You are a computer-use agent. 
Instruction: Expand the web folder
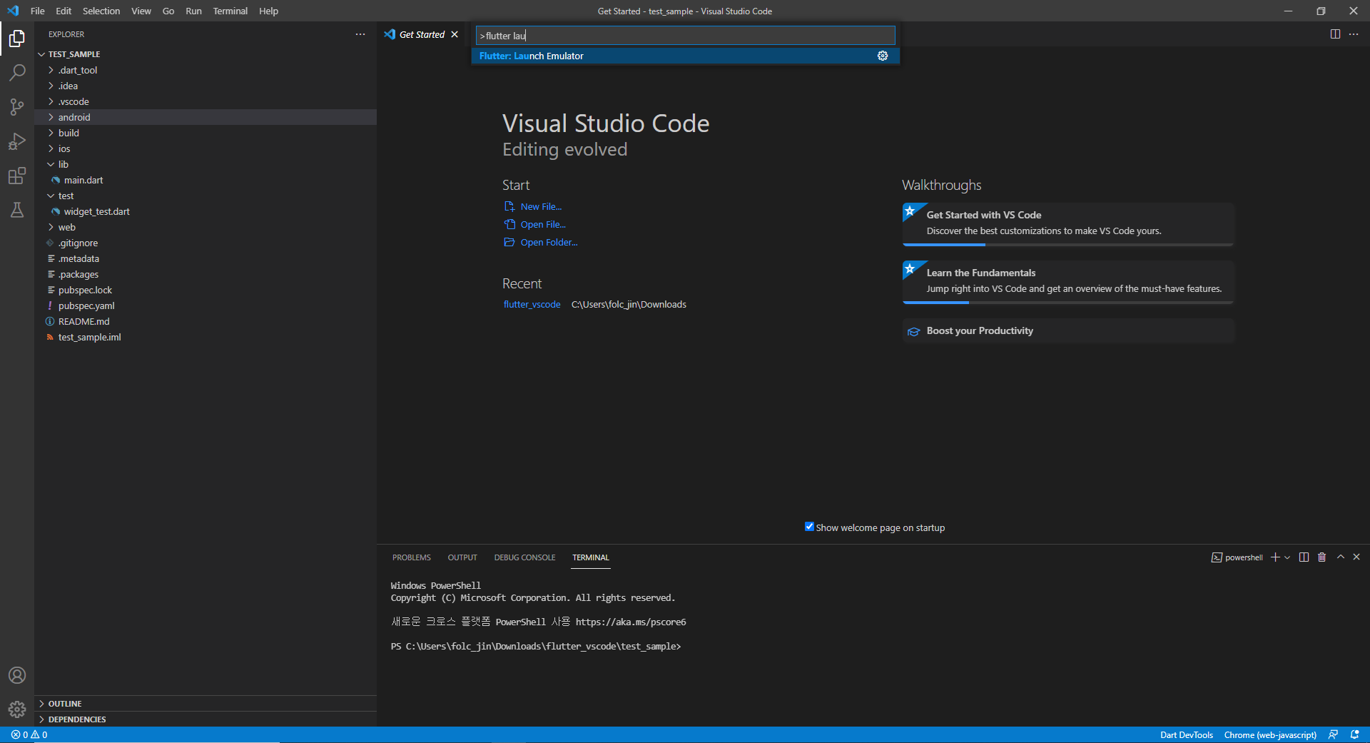[51, 227]
